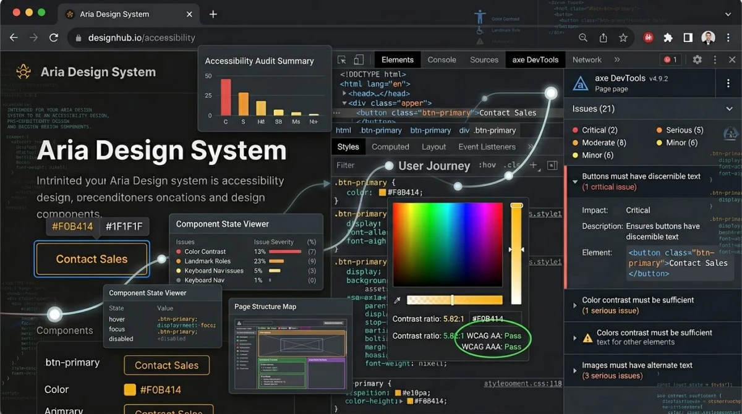This screenshot has height=414, width=742.
Task: Switch to the Console tab
Action: click(441, 60)
